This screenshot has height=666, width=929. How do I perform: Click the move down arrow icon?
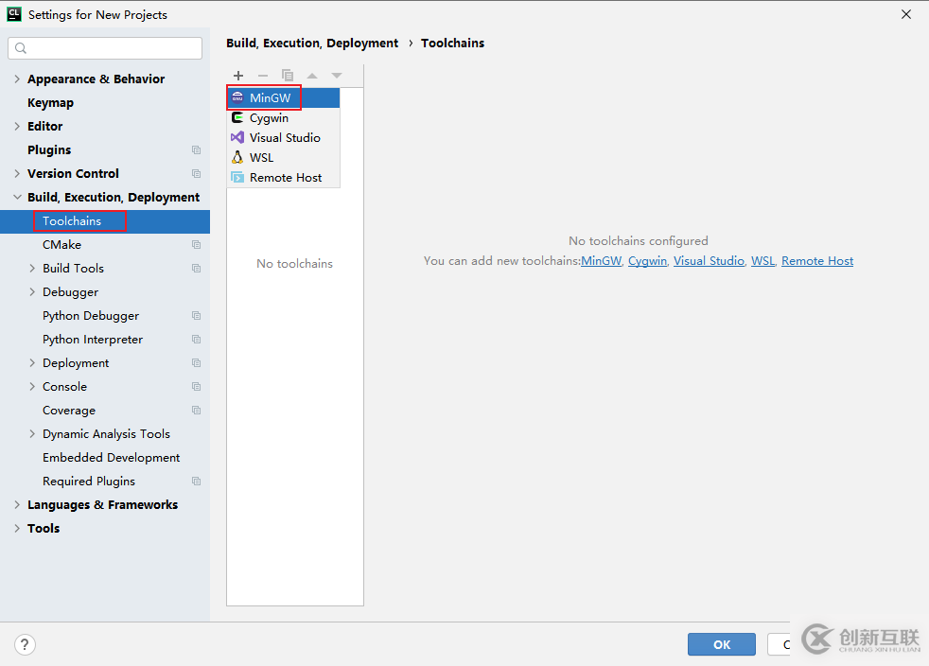pyautogui.click(x=337, y=76)
